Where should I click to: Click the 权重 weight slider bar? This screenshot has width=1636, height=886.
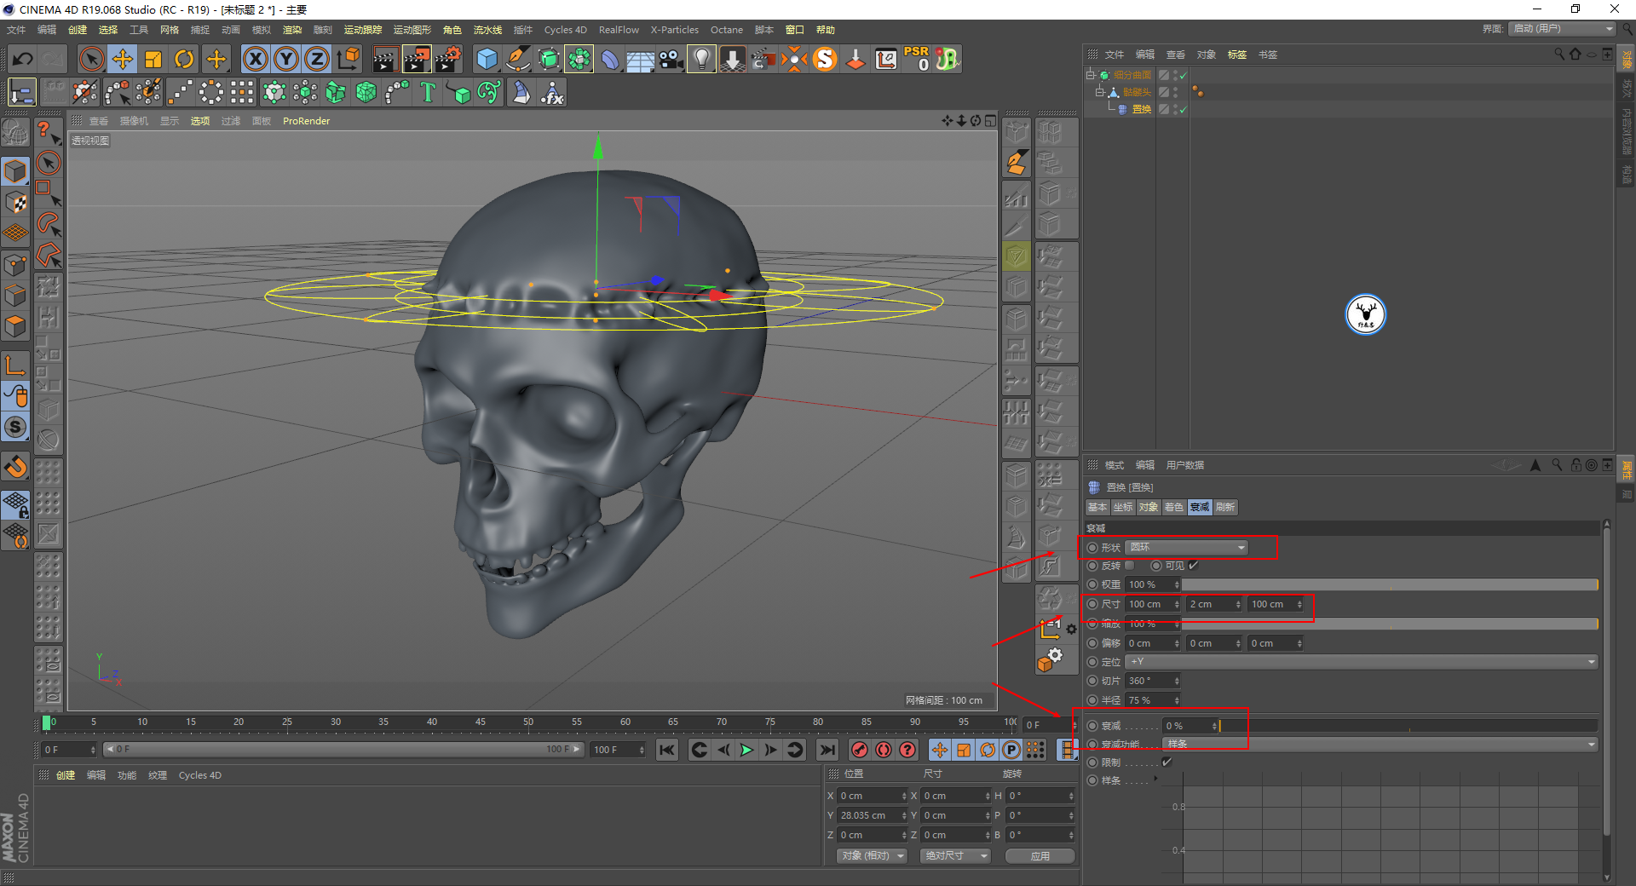click(x=1389, y=584)
